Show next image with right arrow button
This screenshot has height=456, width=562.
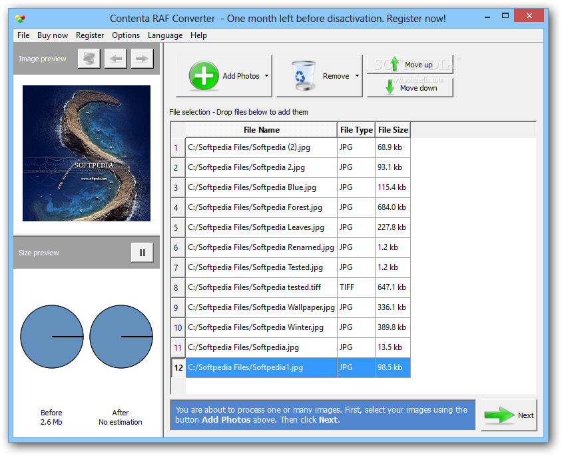point(142,59)
